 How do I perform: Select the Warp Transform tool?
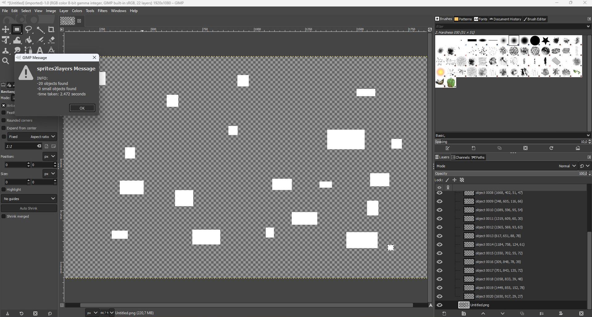(x=17, y=40)
